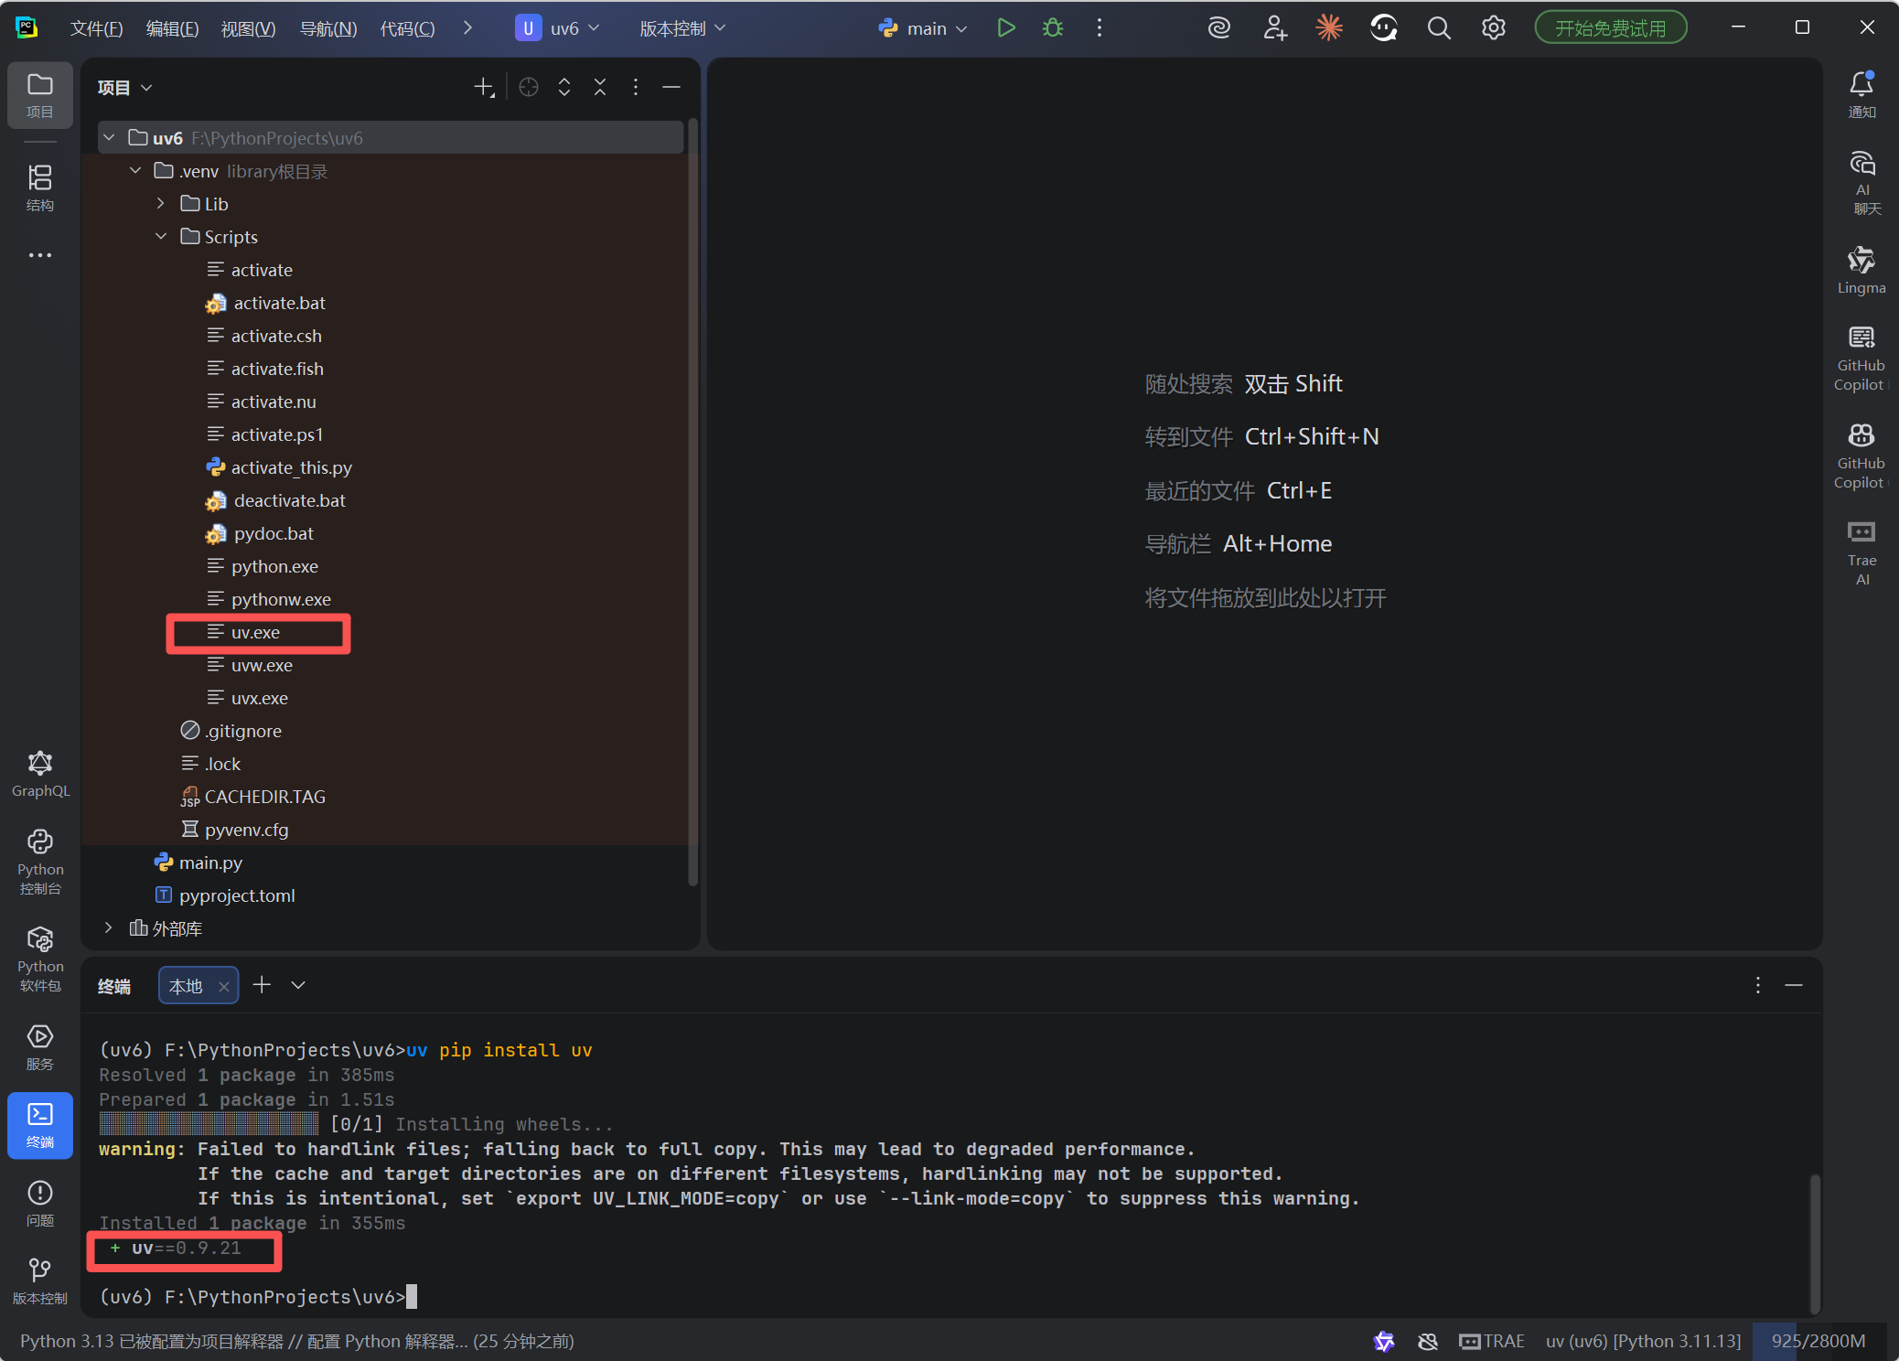The width and height of the screenshot is (1899, 1361).
Task: Select opened file crosshair in Project panel
Action: (x=528, y=87)
